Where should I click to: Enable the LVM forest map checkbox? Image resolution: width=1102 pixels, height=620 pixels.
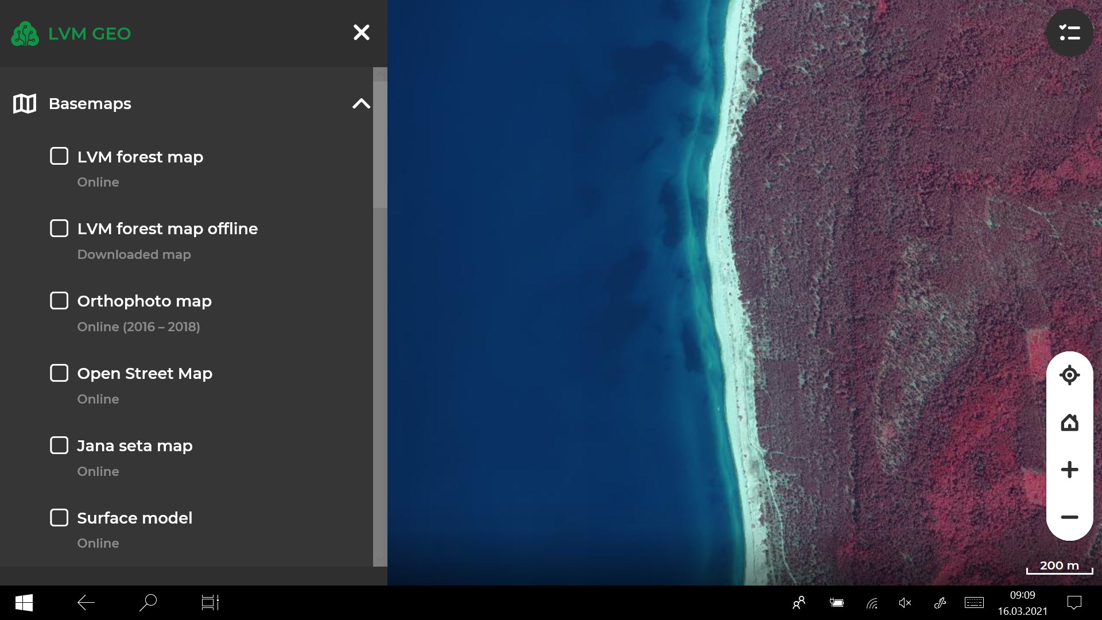(59, 156)
